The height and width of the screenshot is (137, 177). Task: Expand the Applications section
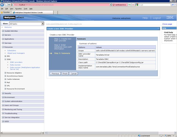[3, 39]
